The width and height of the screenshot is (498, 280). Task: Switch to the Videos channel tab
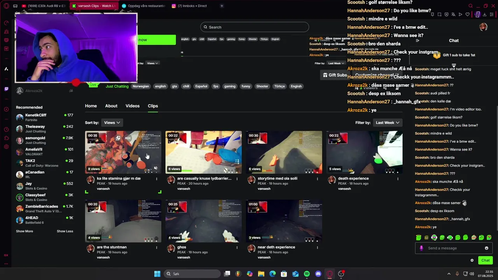pyautogui.click(x=133, y=106)
